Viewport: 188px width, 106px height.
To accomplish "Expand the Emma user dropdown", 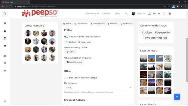I will [141, 14].
